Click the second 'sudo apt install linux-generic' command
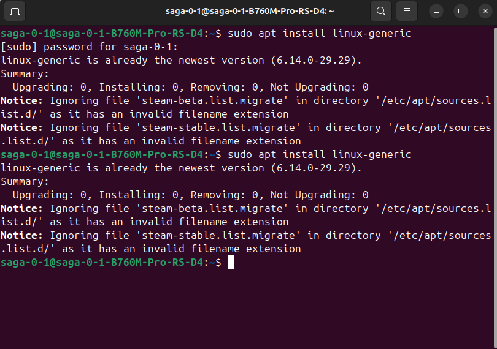 tap(319, 155)
